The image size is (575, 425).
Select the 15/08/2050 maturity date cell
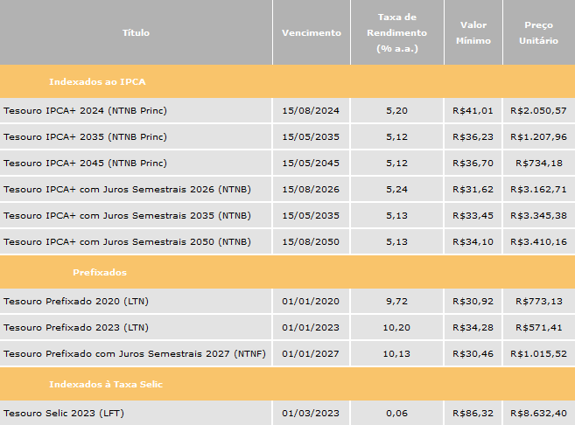point(311,242)
